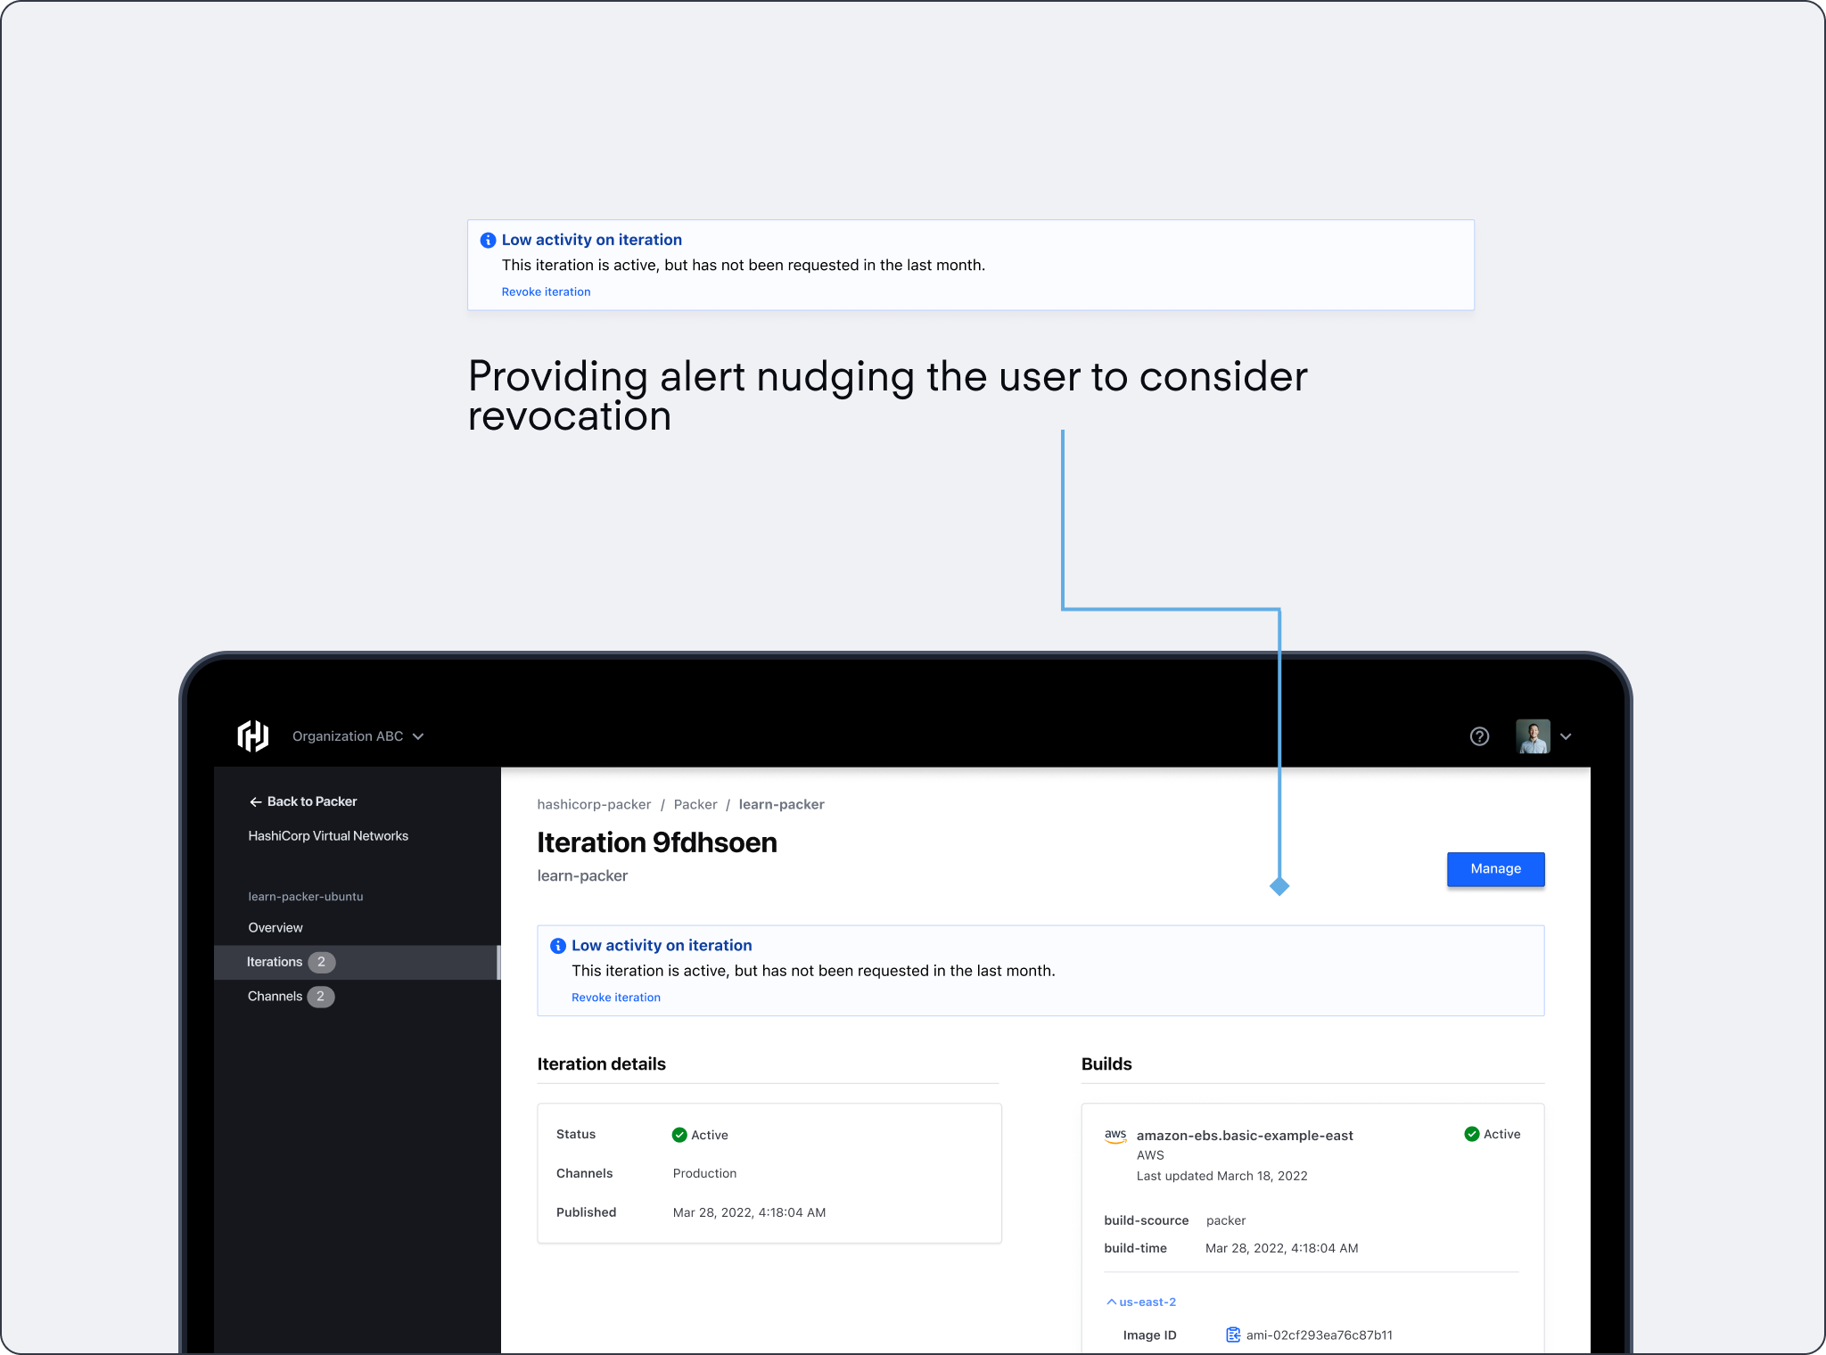Open the help question mark icon
This screenshot has width=1826, height=1355.
(x=1479, y=736)
